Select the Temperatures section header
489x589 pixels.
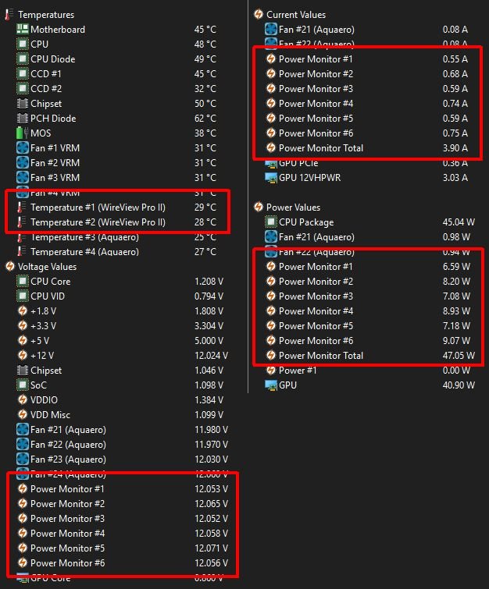46,15
